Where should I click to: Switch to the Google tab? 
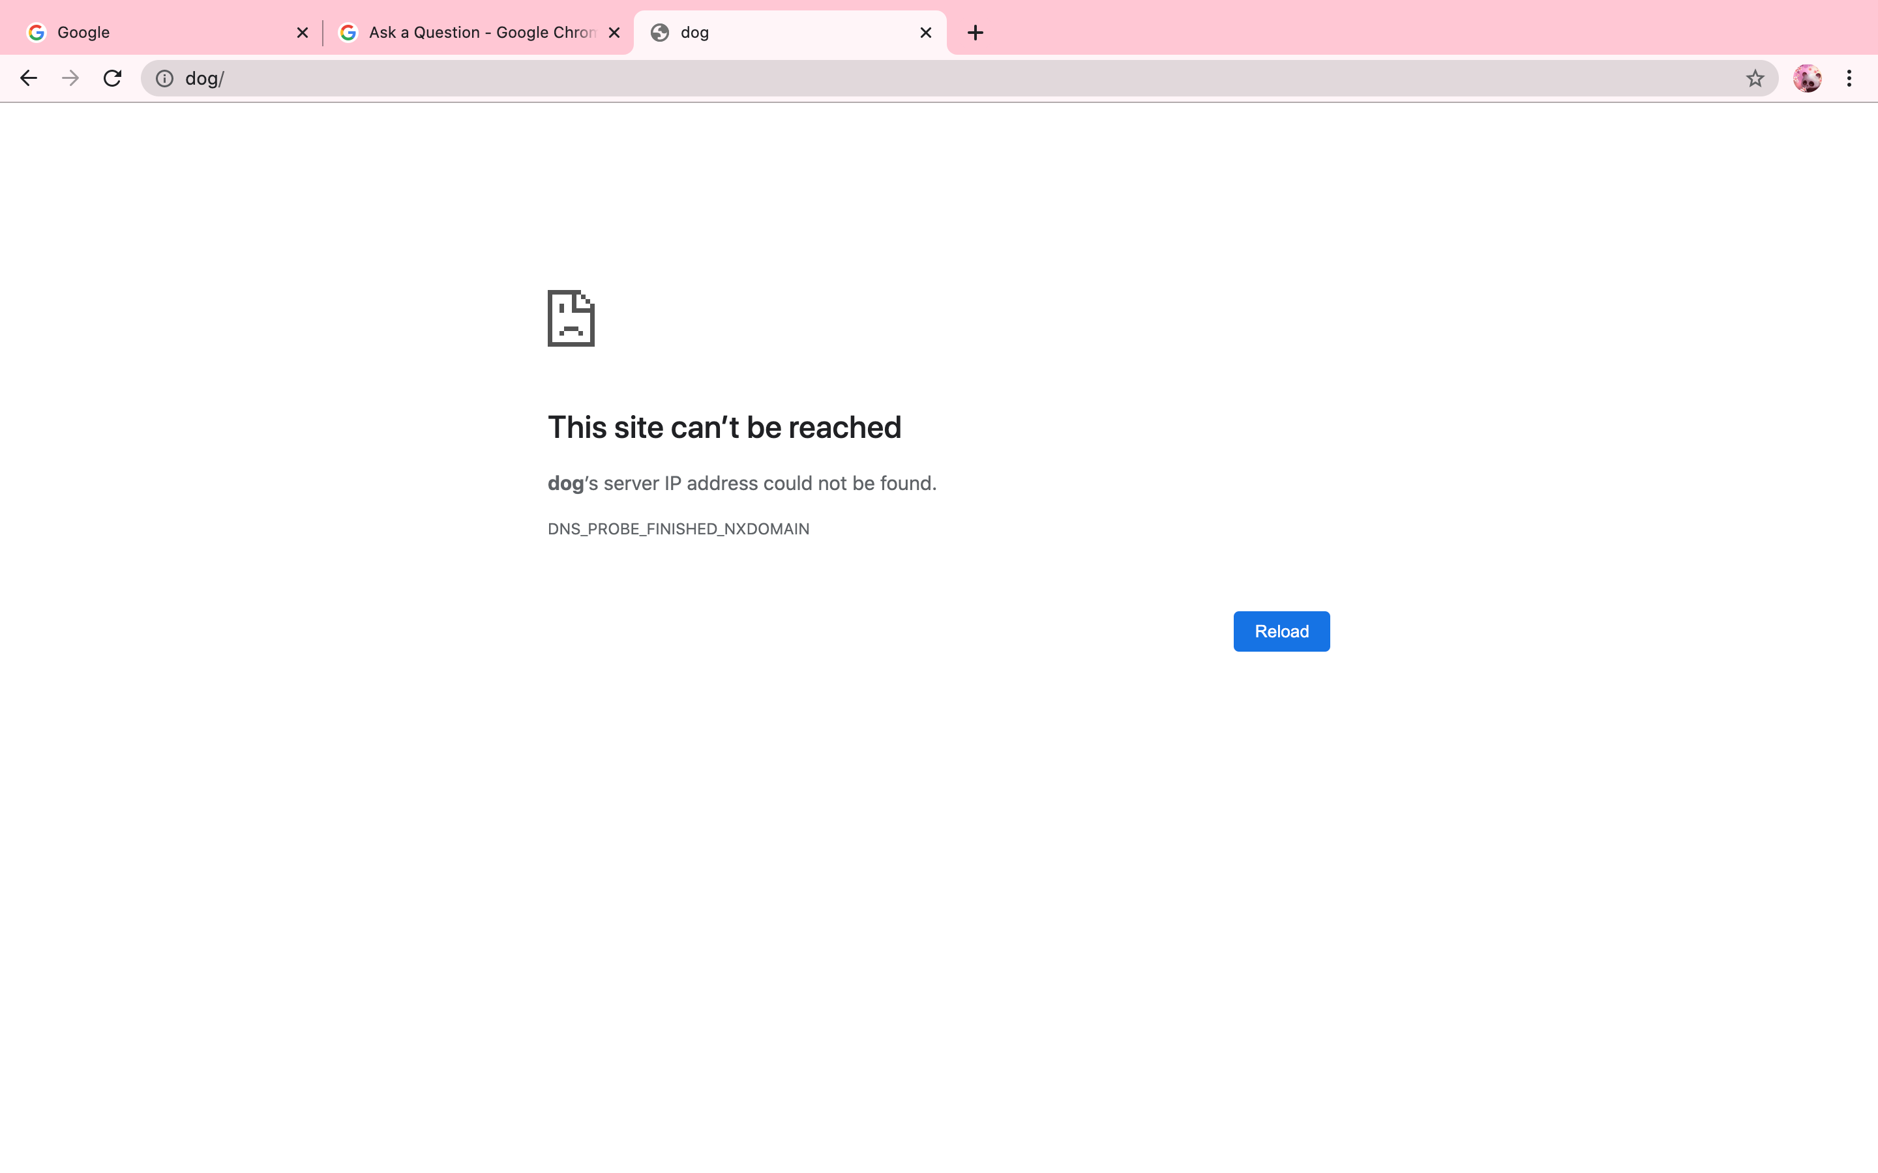(x=155, y=33)
